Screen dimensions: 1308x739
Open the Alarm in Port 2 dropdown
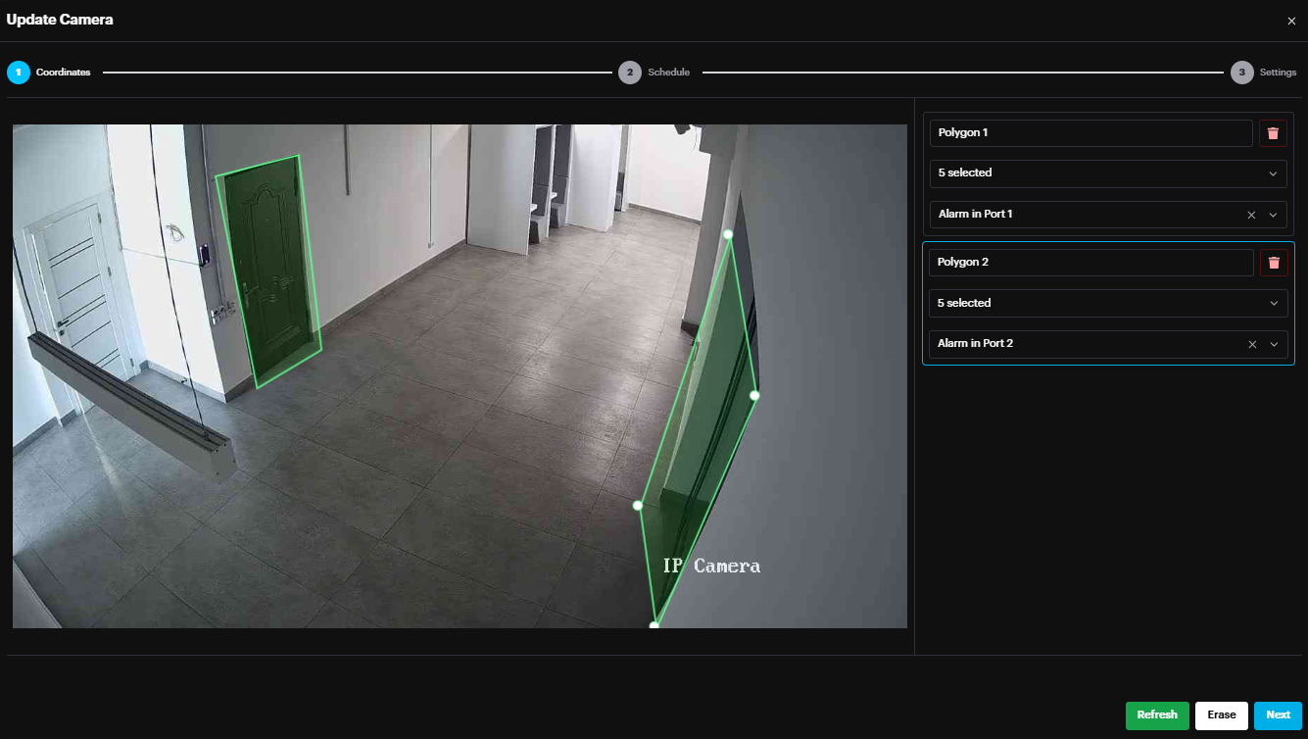coord(1273,344)
